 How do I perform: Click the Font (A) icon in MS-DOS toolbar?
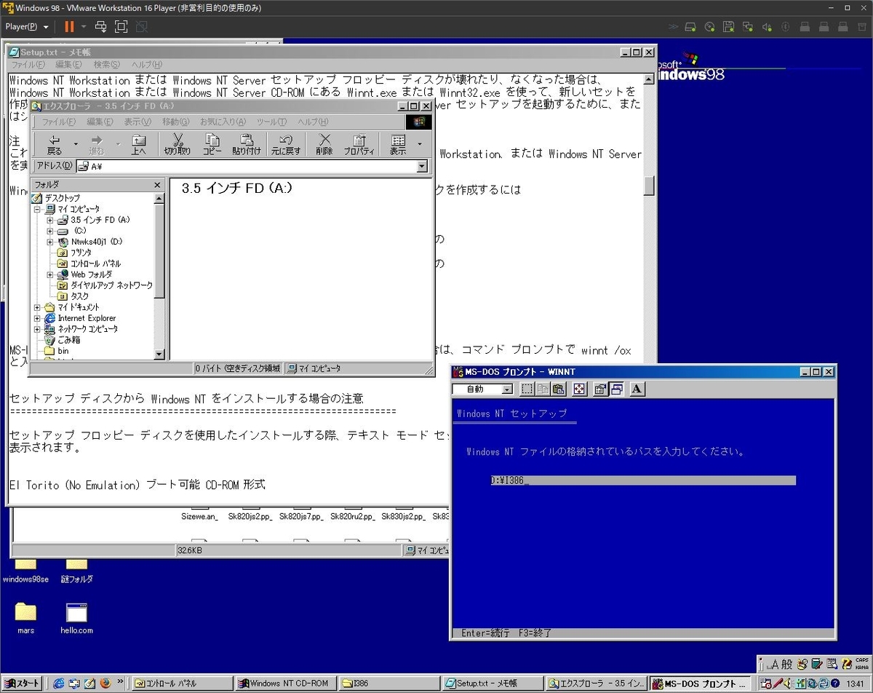[635, 389]
